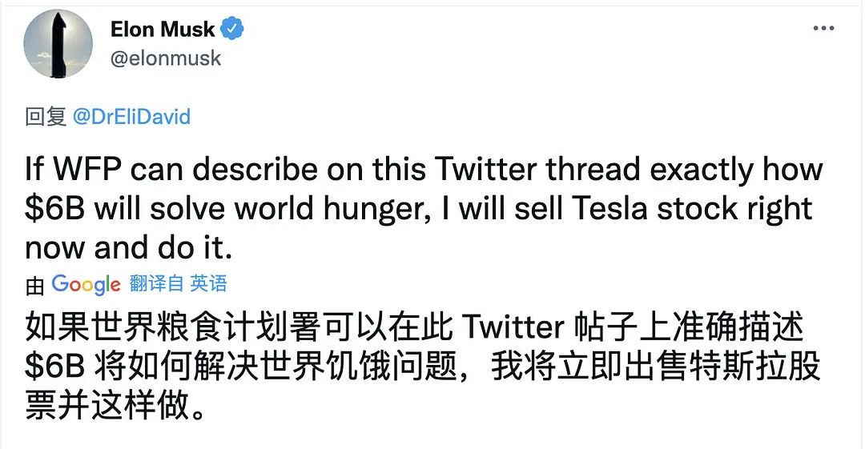Image resolution: width=865 pixels, height=449 pixels.
Task: Click $6B in the English tweet text
Action: coord(56,209)
